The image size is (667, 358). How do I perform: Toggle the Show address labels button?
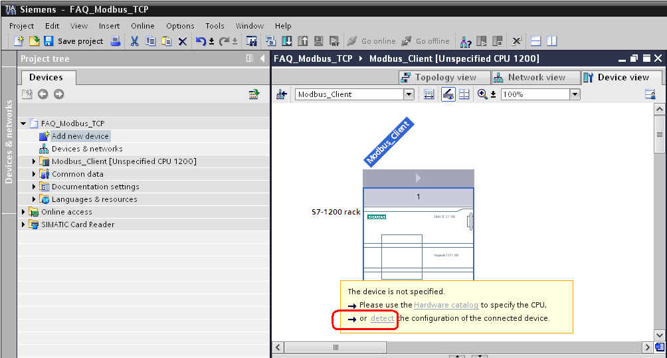448,94
